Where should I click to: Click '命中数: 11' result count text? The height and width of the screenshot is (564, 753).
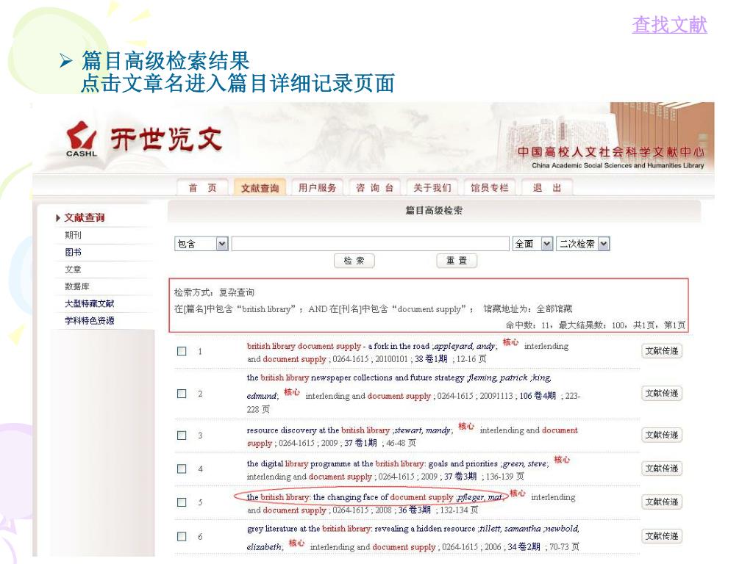[528, 325]
